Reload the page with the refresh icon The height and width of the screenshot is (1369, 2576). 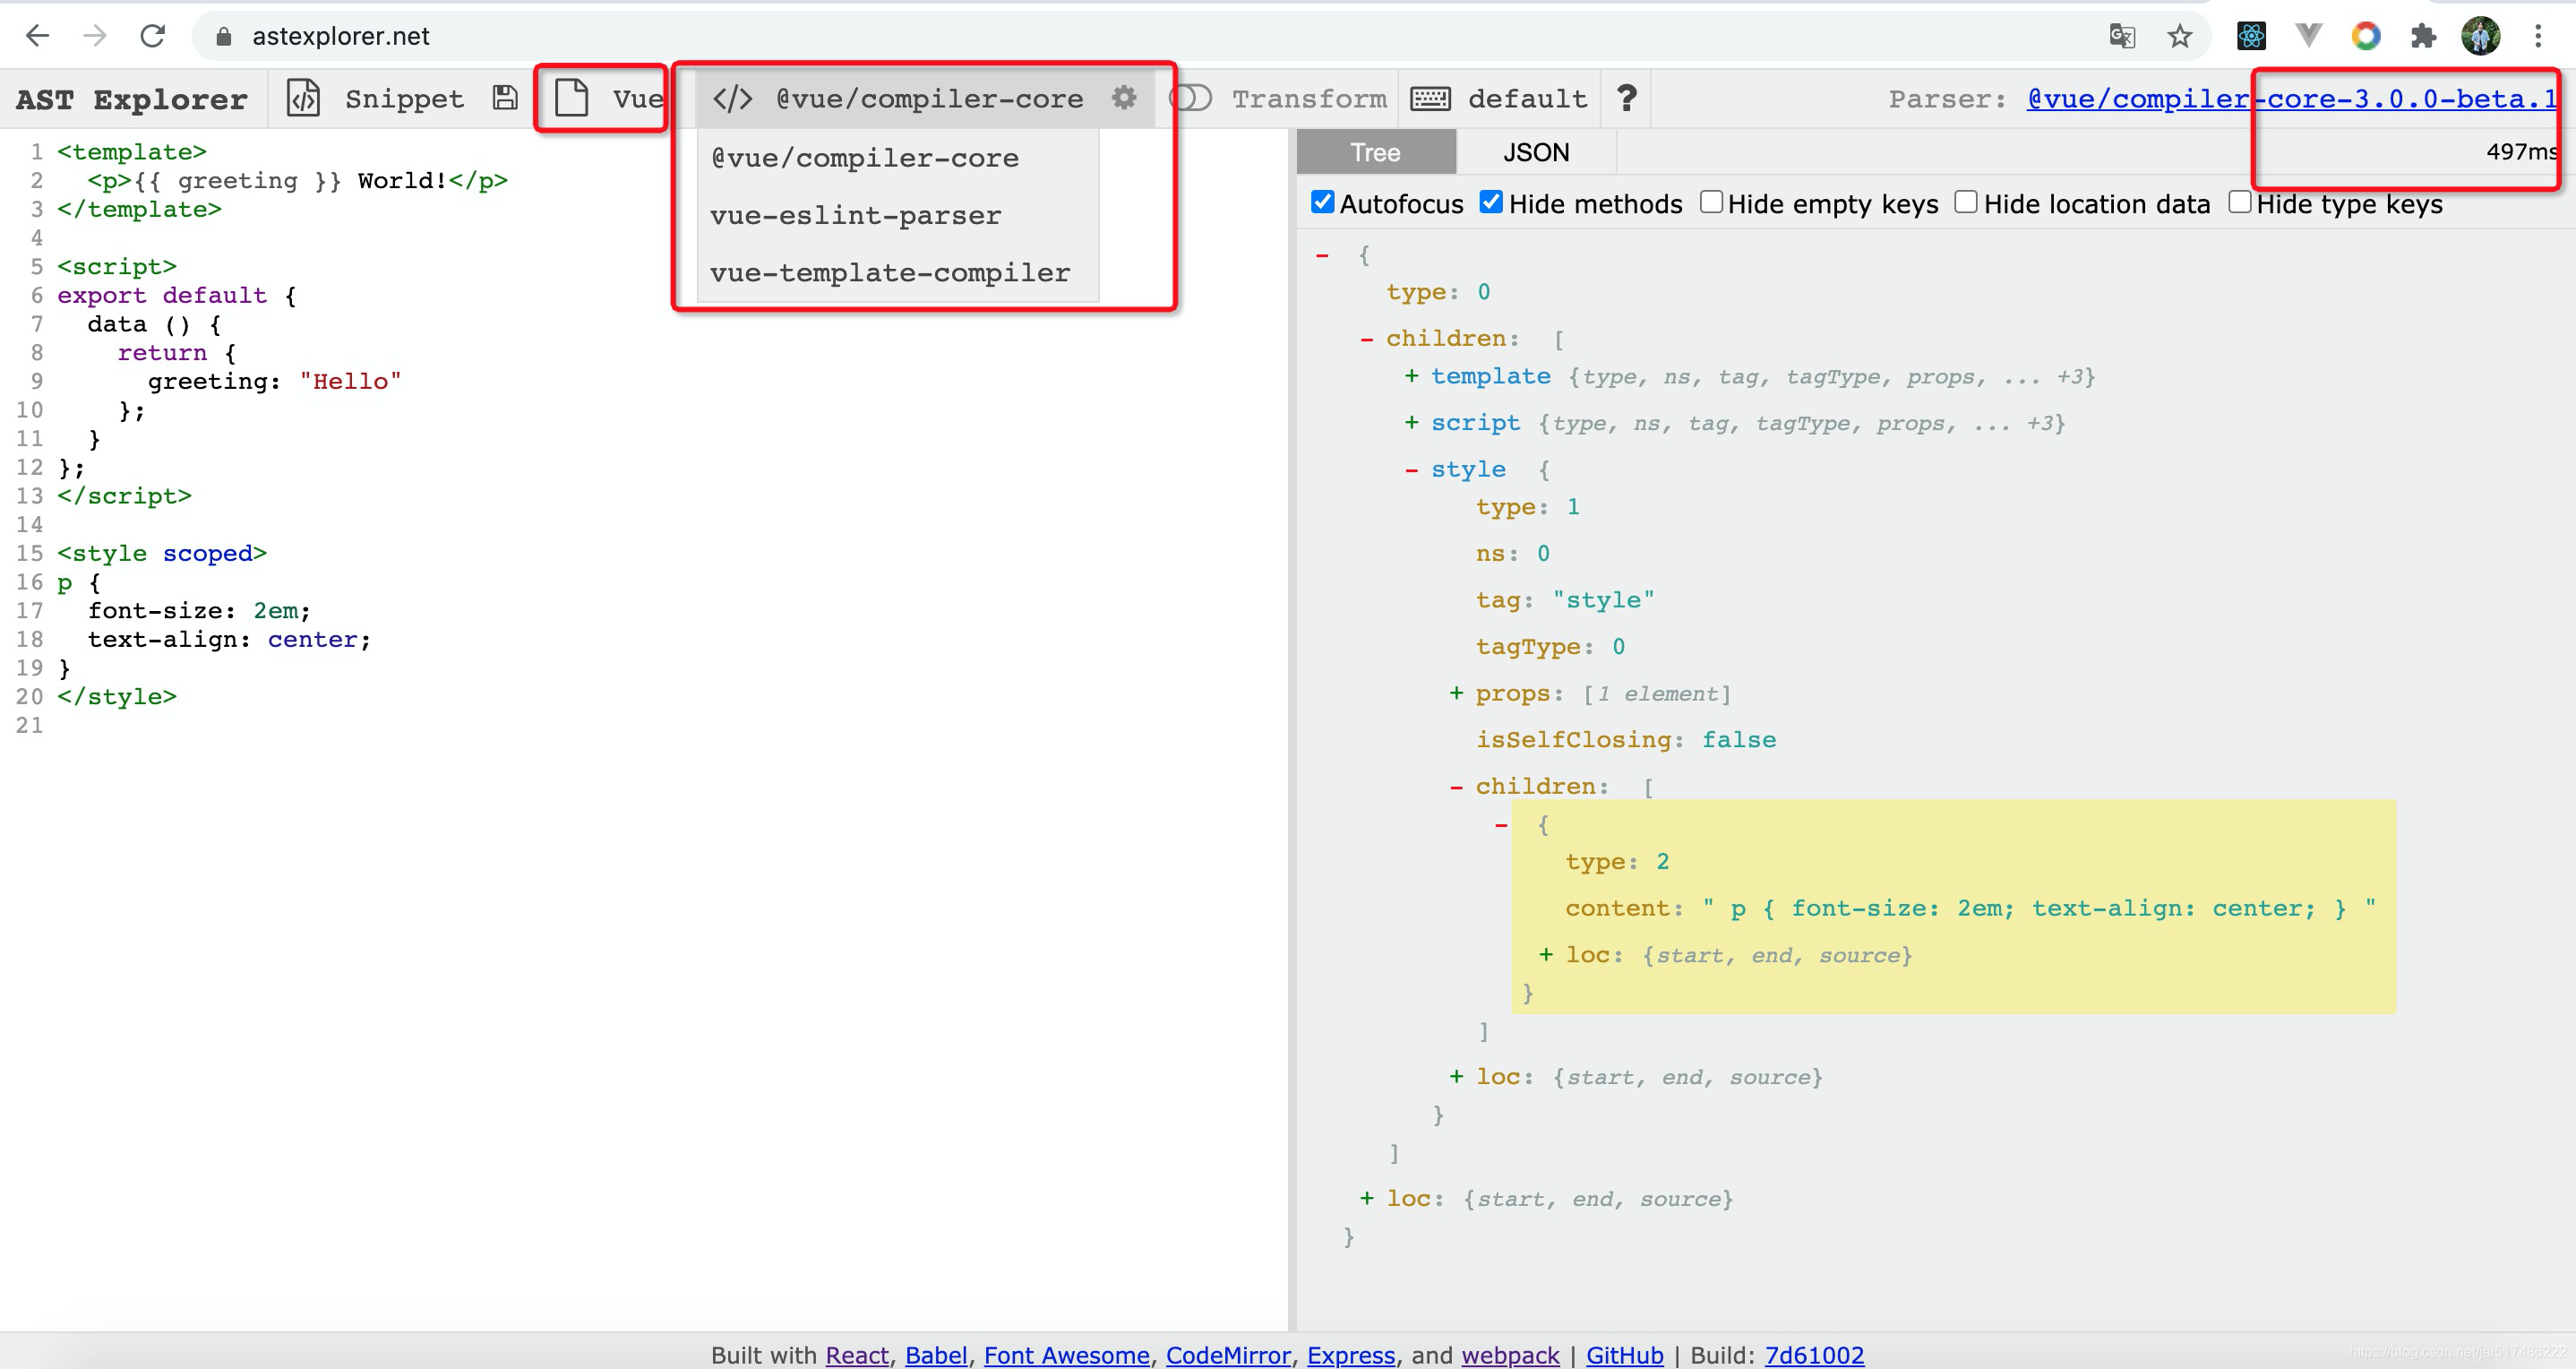coord(152,36)
